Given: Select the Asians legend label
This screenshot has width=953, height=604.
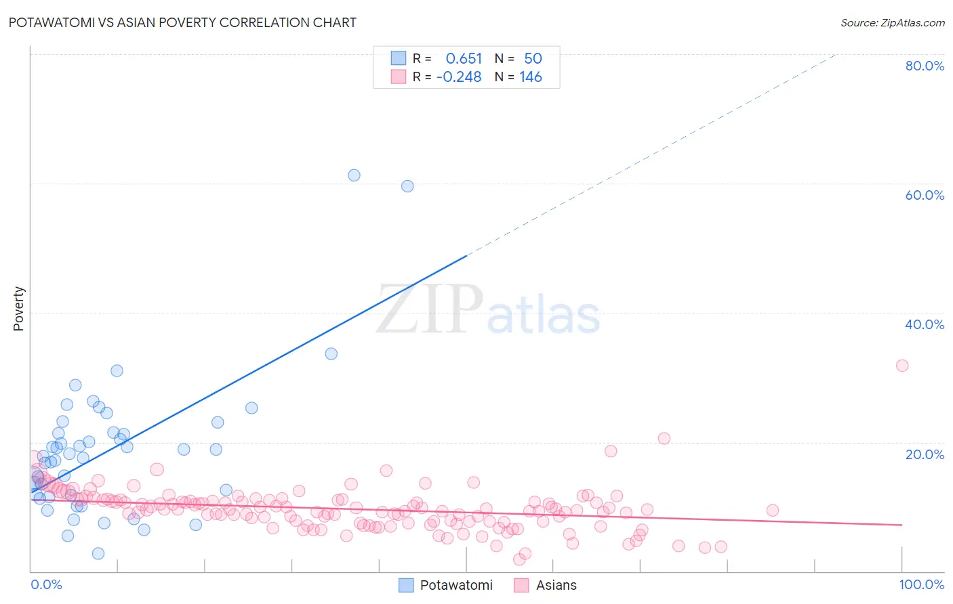Looking at the screenshot, I should pos(556,585).
